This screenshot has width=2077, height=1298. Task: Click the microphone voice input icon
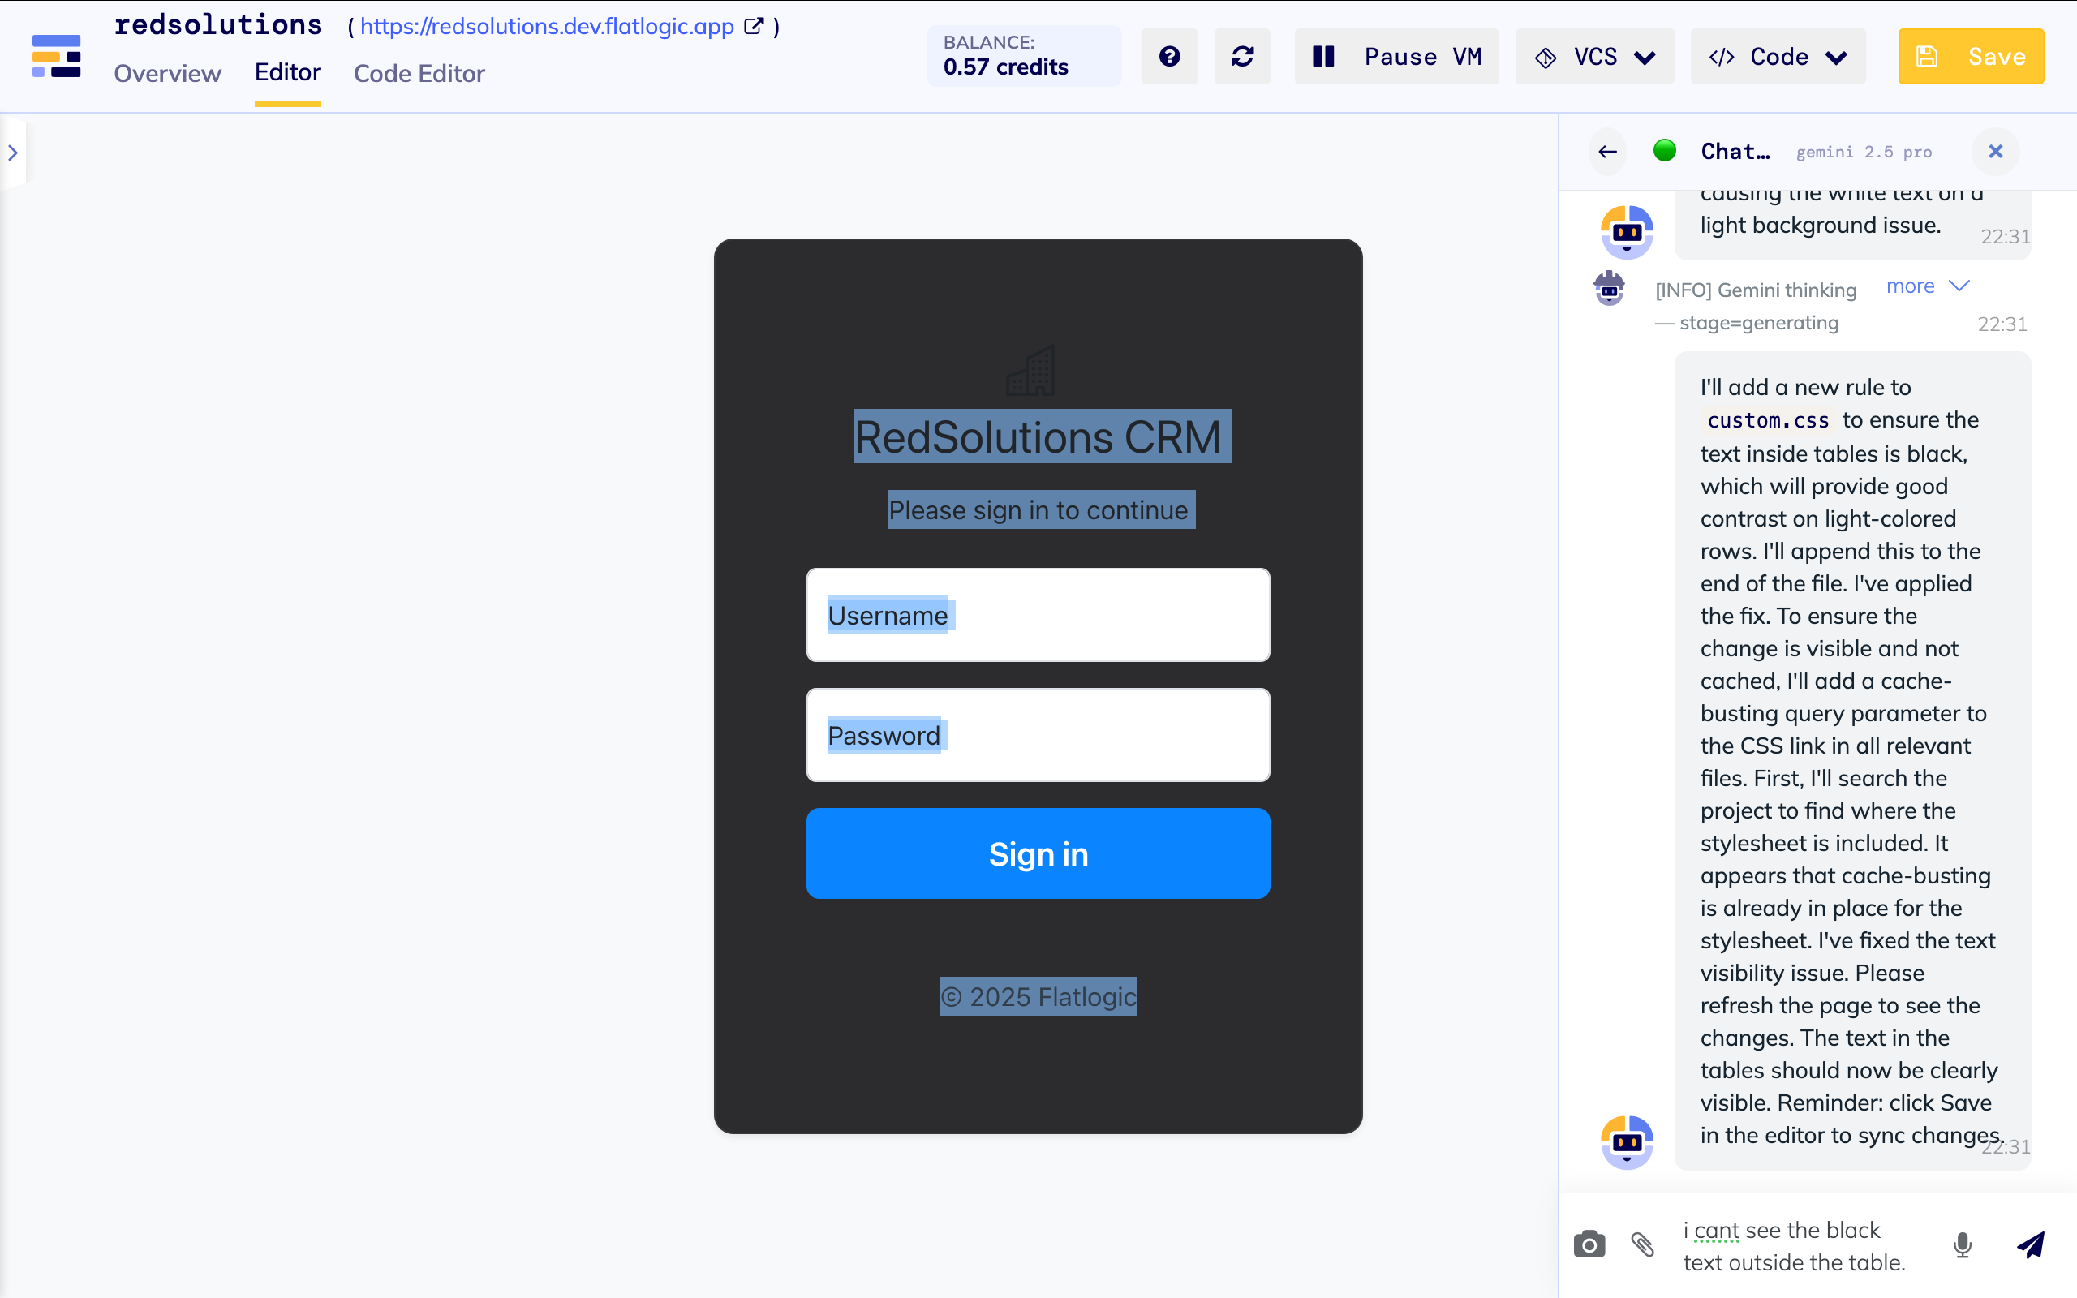point(1962,1244)
